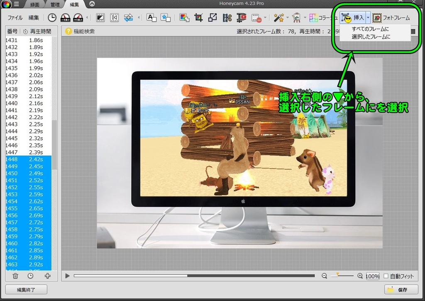Open the transition effect tool
The height and width of the screenshot is (301, 425).
[100, 18]
